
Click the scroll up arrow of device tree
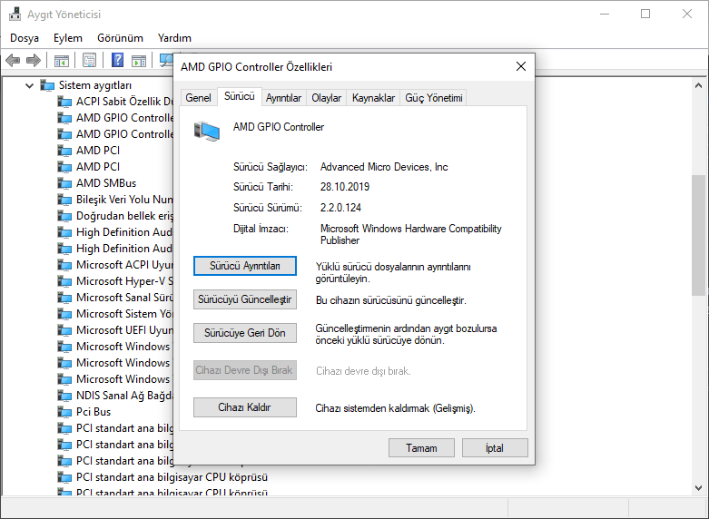click(699, 85)
